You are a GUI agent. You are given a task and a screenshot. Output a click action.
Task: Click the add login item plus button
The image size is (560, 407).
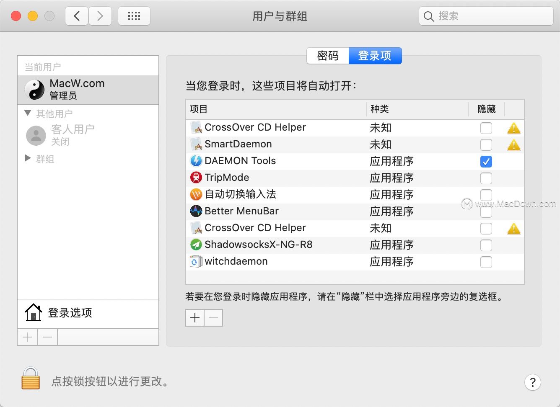[194, 317]
